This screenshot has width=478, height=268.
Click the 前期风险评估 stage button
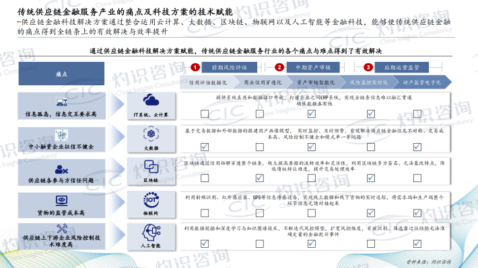tap(230, 67)
